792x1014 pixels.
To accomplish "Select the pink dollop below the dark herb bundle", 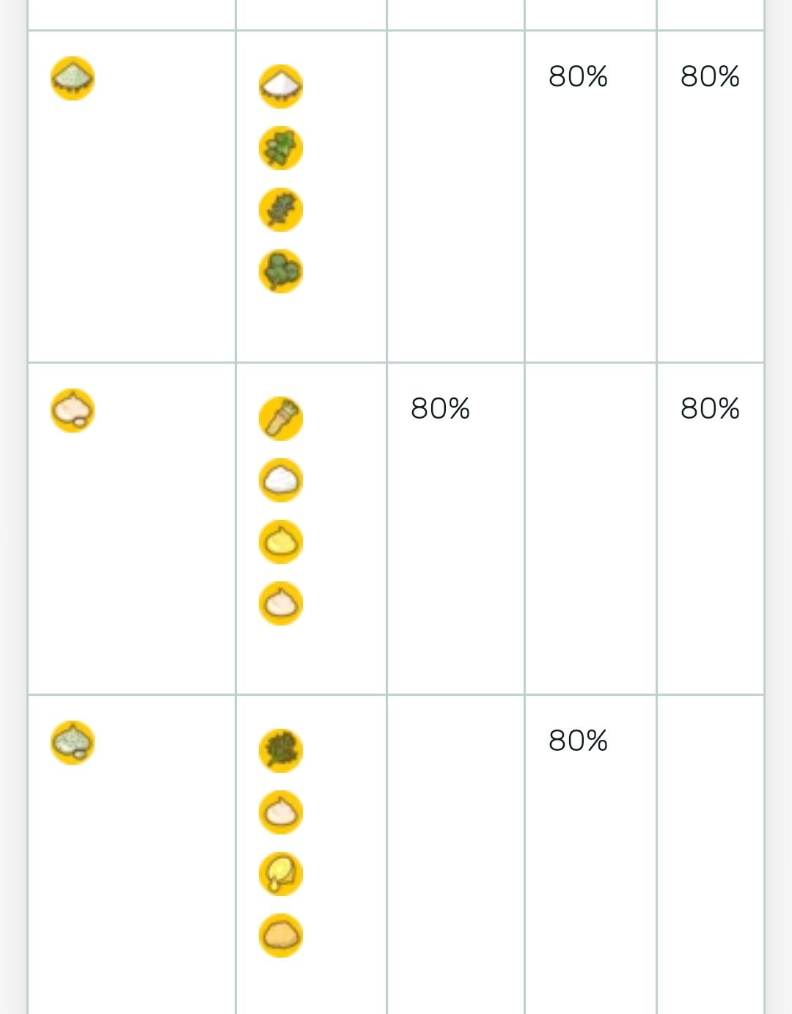I will coord(281,812).
